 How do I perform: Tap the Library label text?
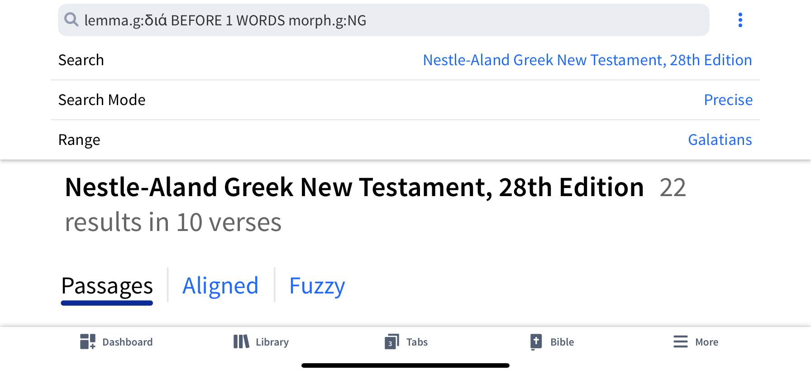point(272,342)
